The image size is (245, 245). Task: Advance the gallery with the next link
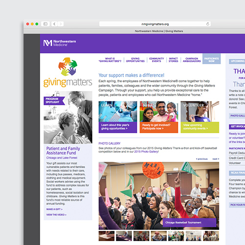click(x=216, y=159)
